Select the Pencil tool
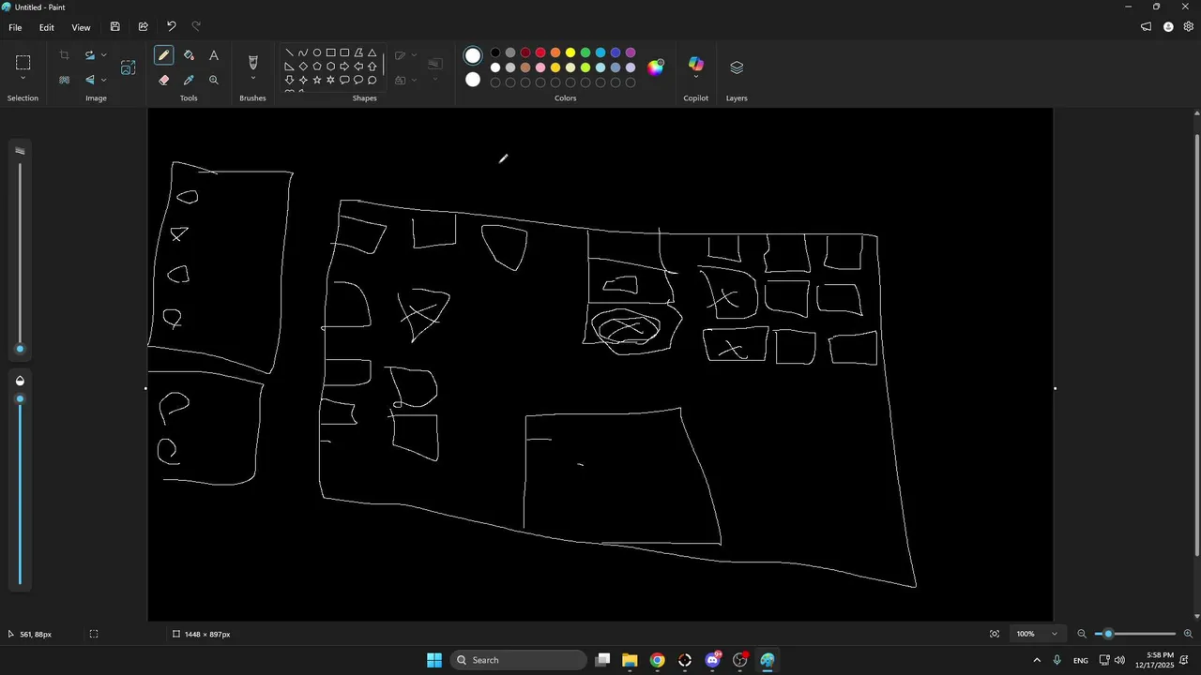The height and width of the screenshot is (675, 1201). pos(164,55)
